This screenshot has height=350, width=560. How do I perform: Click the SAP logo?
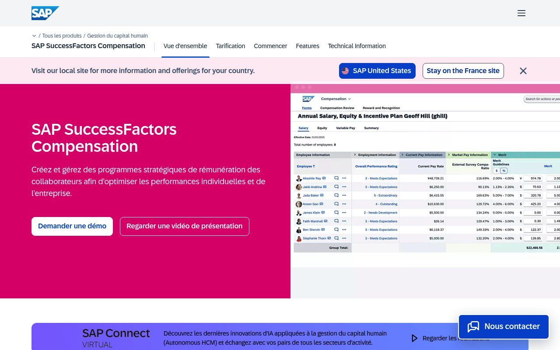45,13
